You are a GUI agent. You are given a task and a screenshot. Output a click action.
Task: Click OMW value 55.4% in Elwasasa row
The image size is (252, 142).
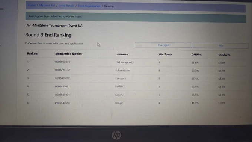click(195, 79)
